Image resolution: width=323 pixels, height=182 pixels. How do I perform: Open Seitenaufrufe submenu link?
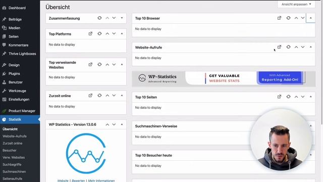(12, 178)
